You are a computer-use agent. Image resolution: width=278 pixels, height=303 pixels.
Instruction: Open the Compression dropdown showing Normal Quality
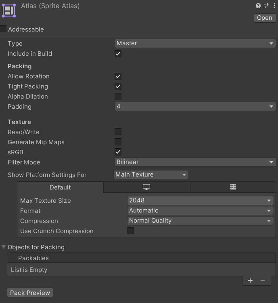coord(201,221)
